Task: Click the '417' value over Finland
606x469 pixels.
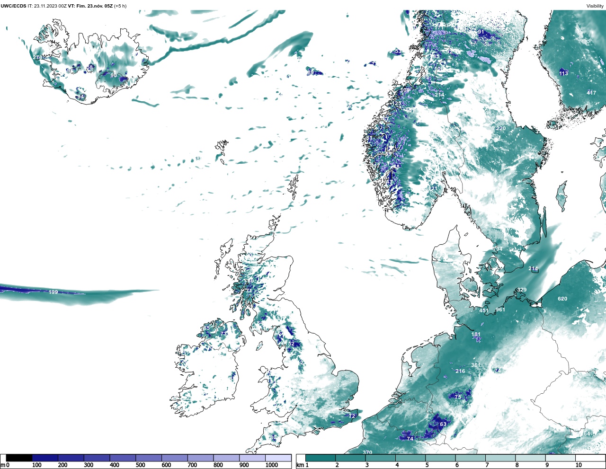Action: (591, 93)
